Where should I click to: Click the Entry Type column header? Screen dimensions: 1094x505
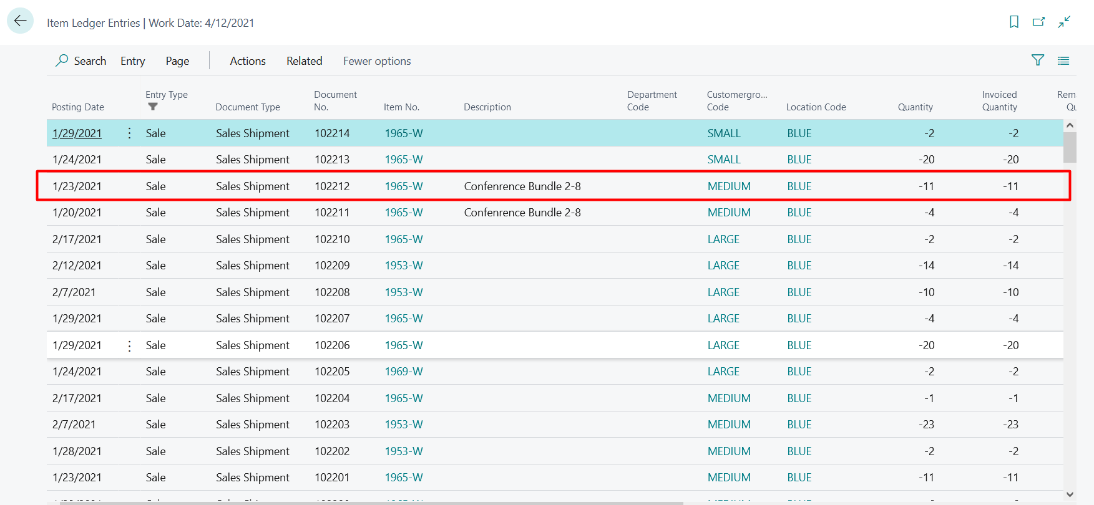(167, 95)
